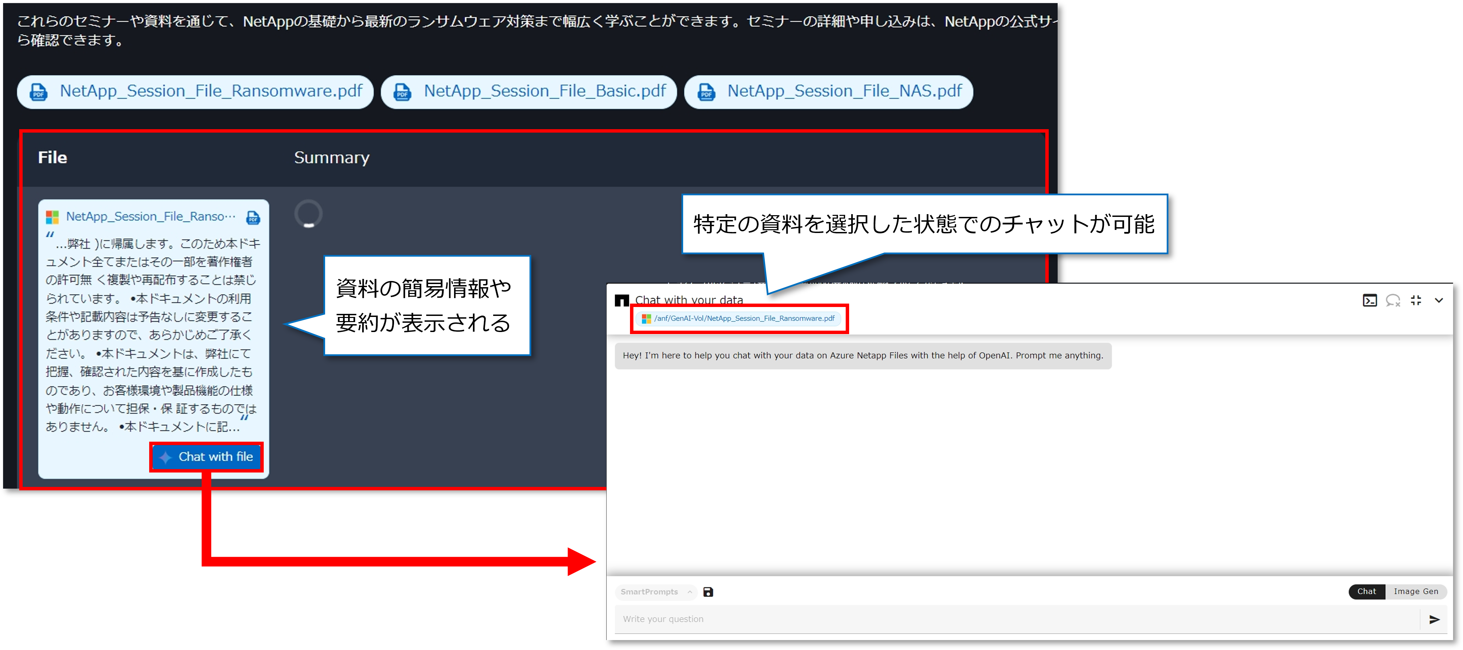The width and height of the screenshot is (1463, 650).
Task: Open NetApp_Session_File_NAS.pdf chip
Action: (x=828, y=91)
